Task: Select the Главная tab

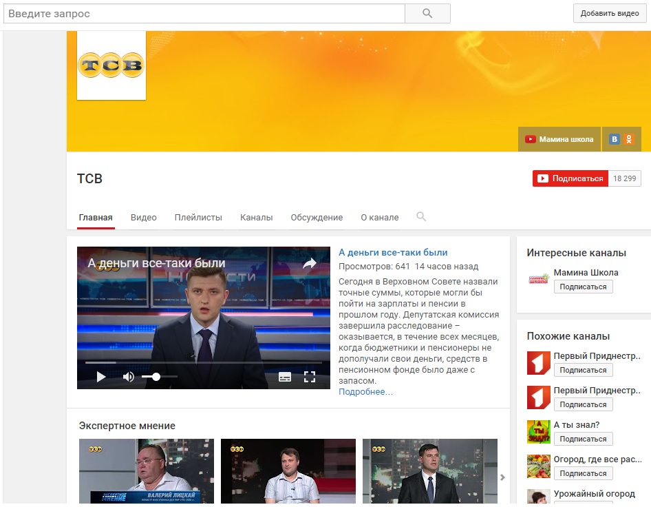Action: (96, 218)
